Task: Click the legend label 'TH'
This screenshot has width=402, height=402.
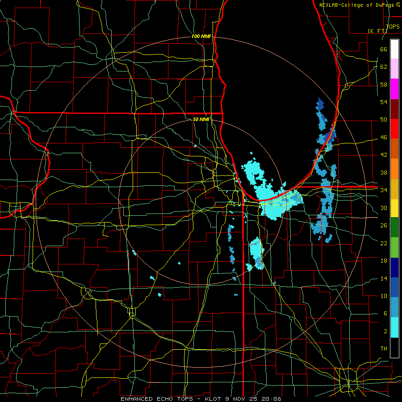Action: (384, 349)
